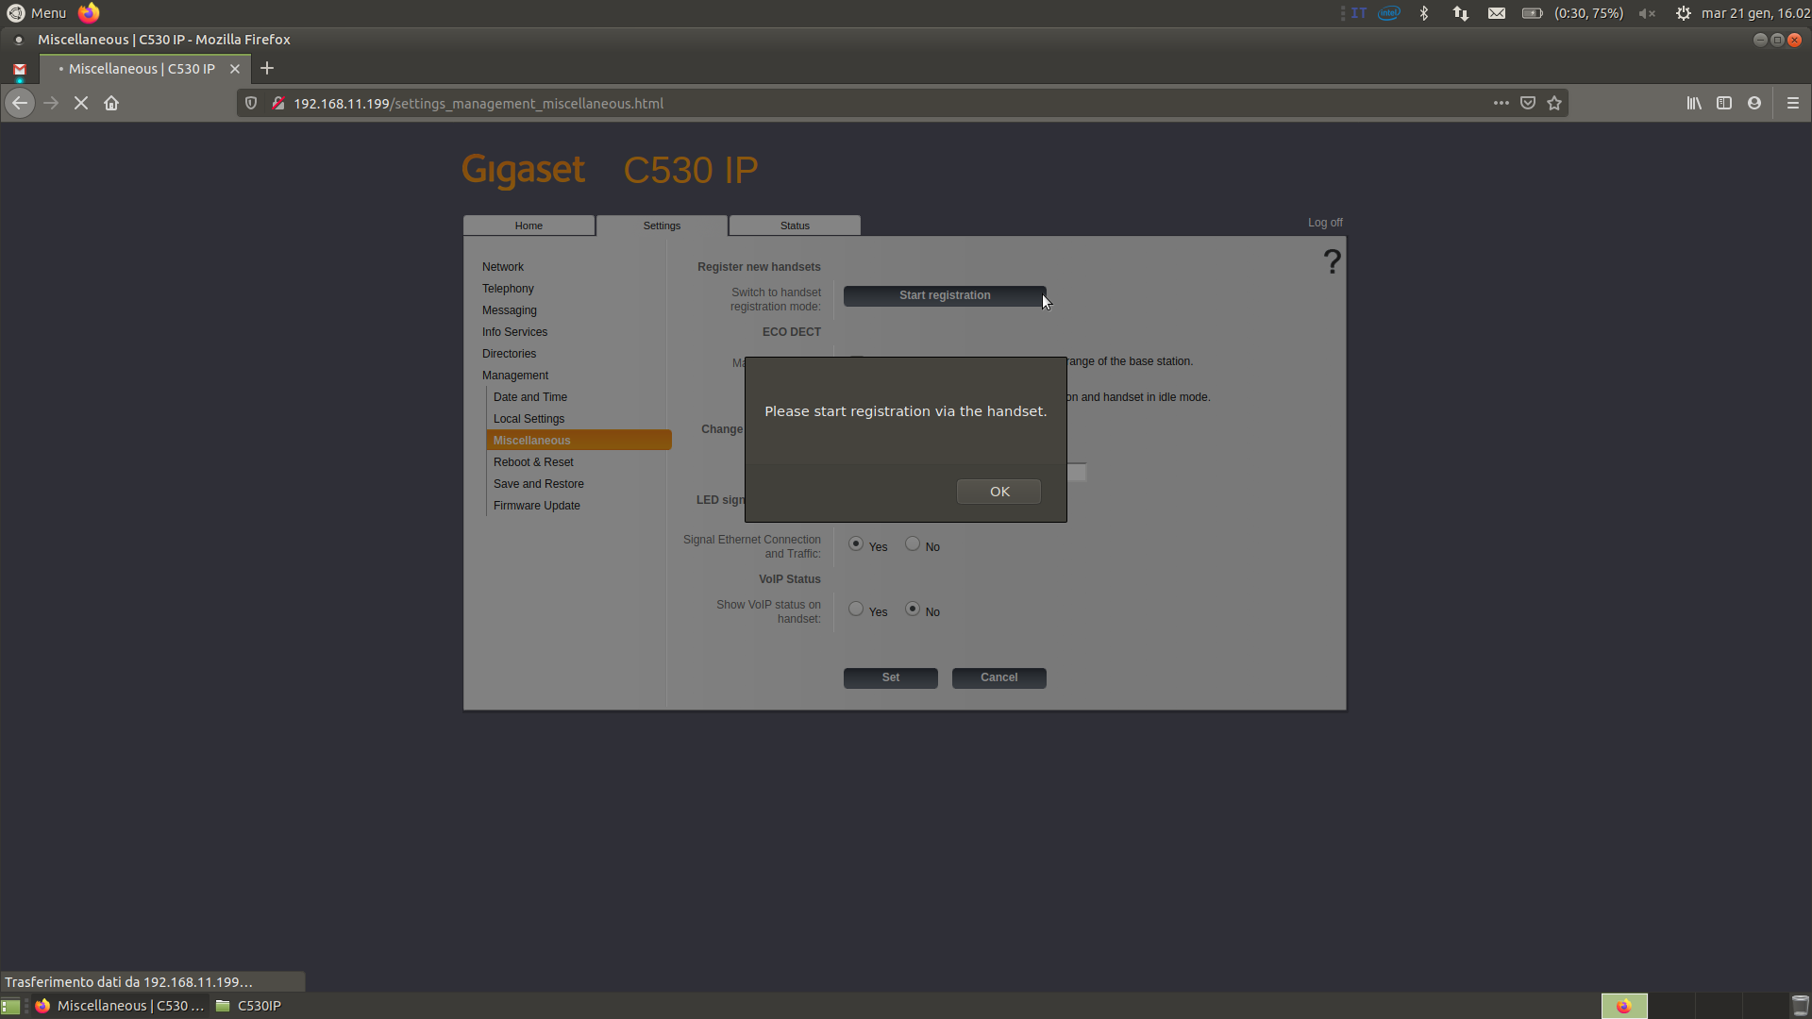Click the Cancel button
Viewport: 1812px width, 1019px height.
(998, 677)
